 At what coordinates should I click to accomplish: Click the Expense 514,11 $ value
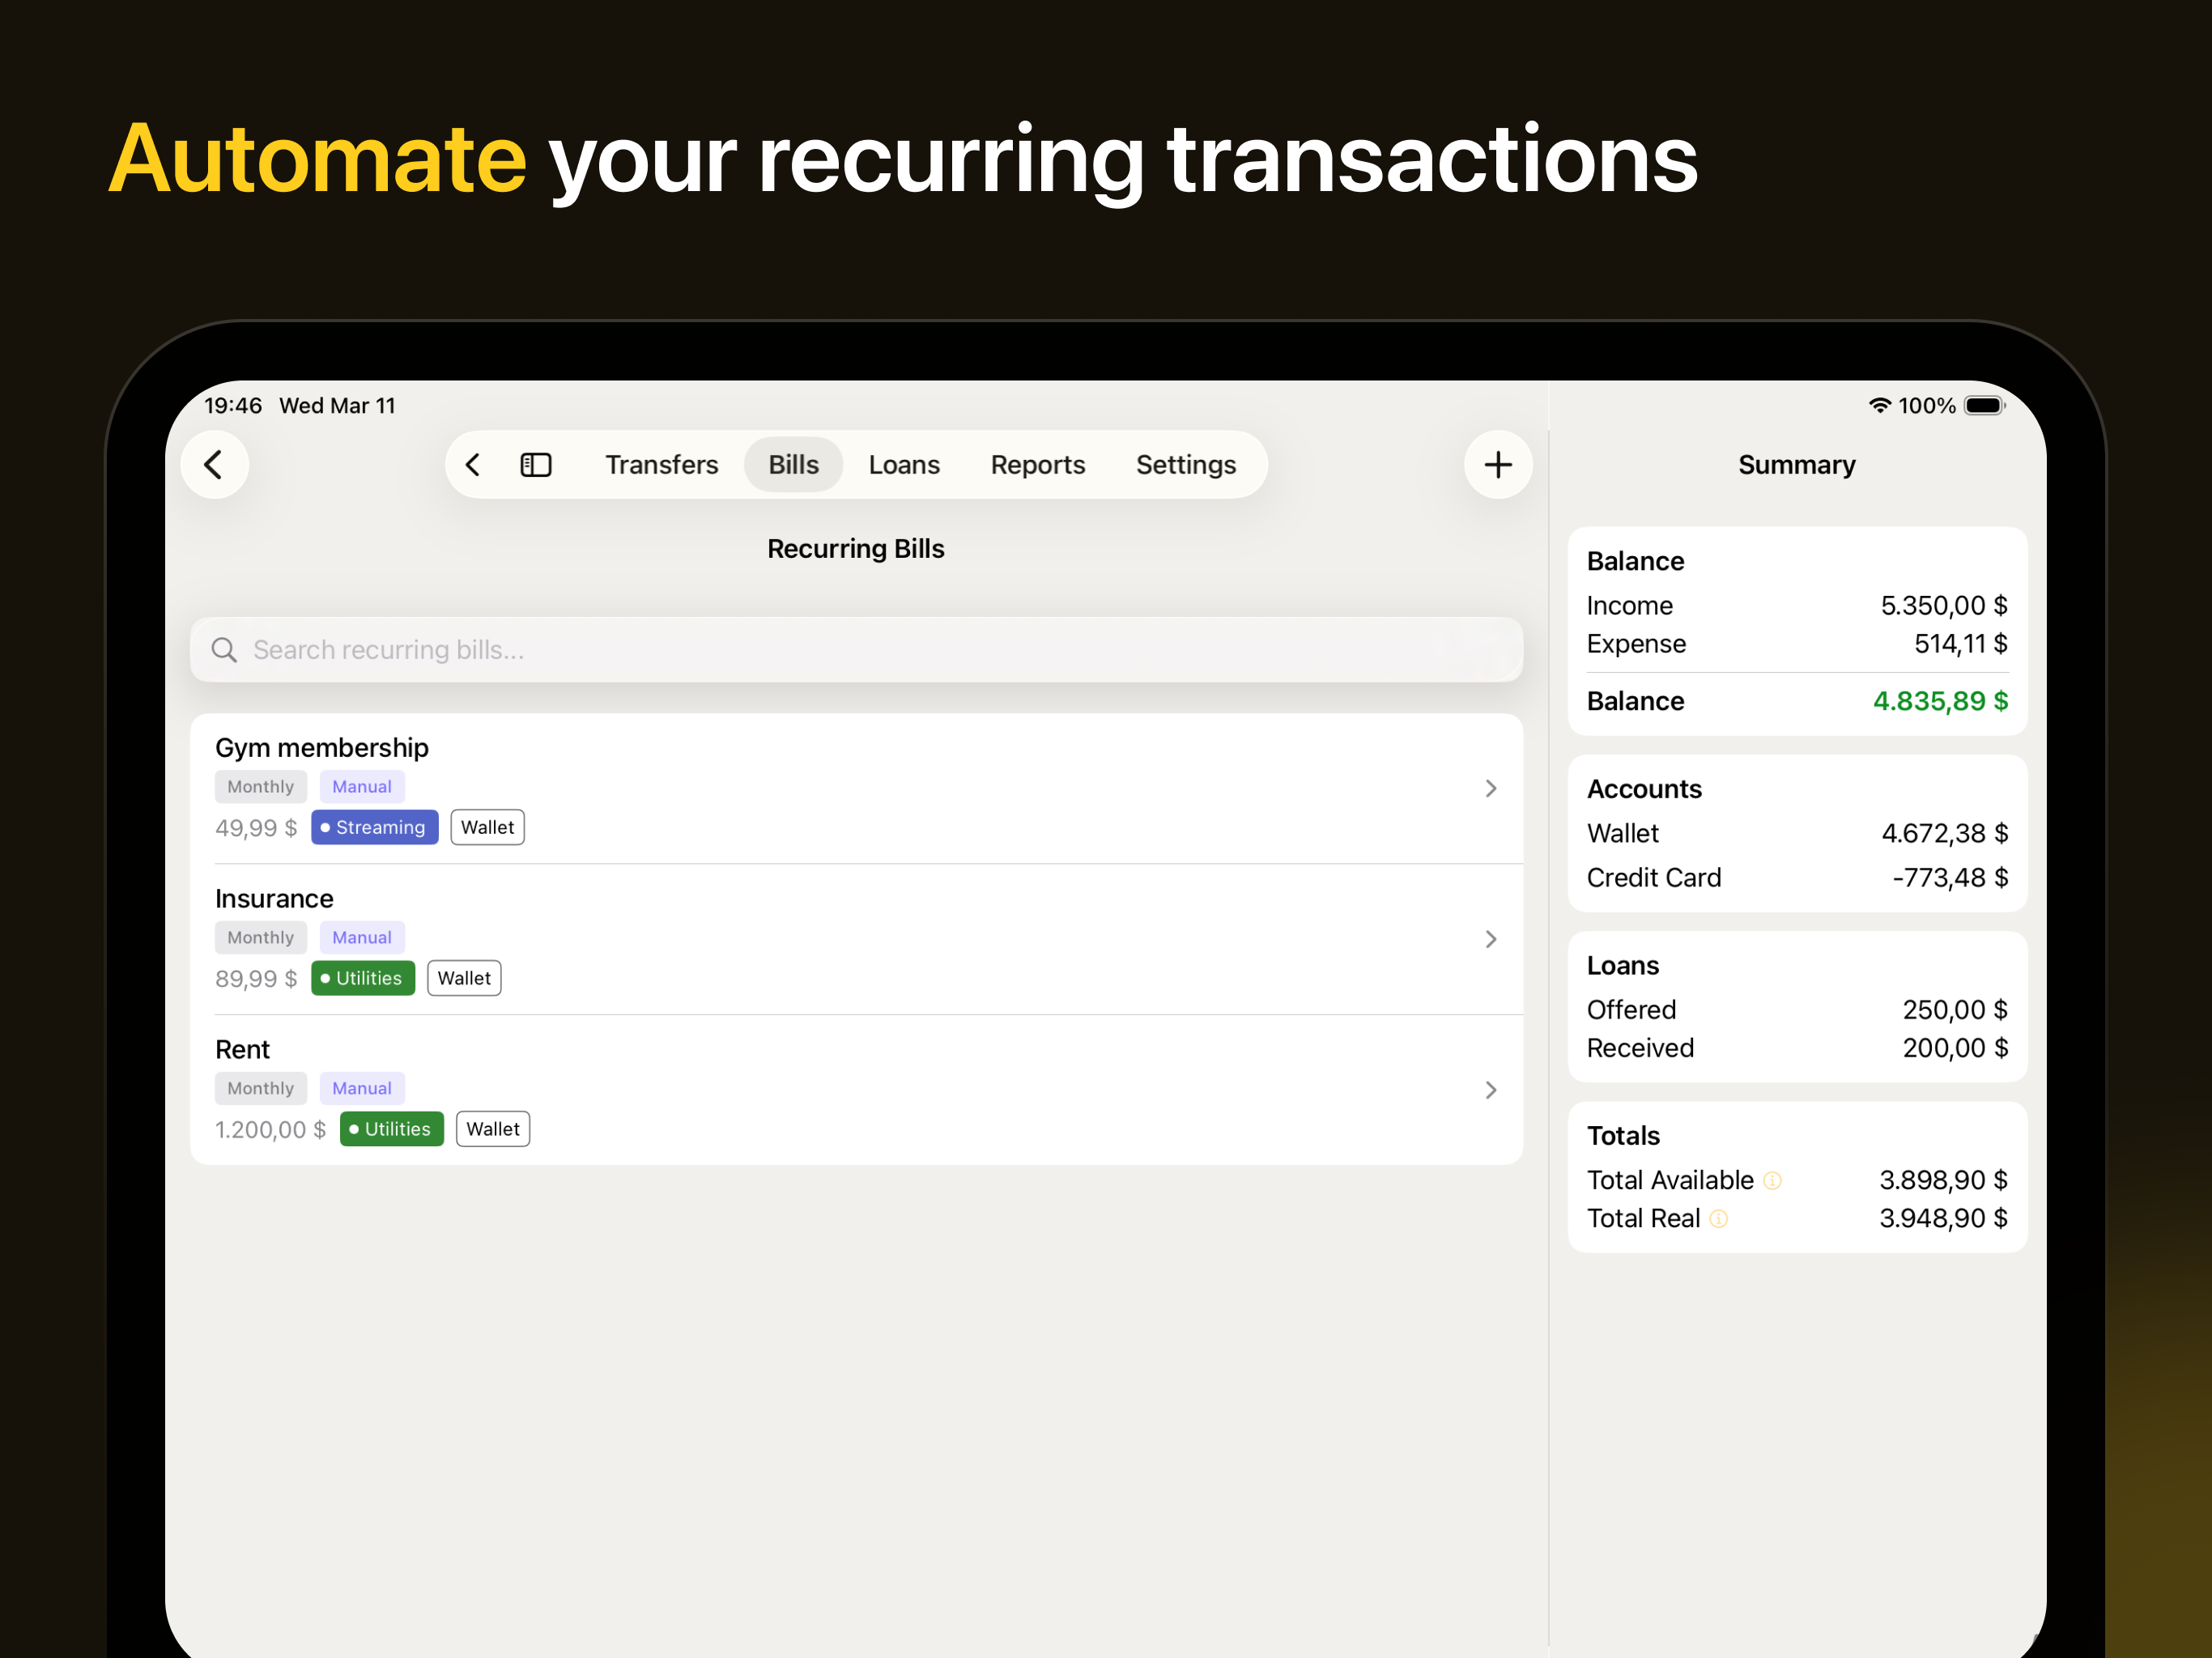coord(1960,644)
